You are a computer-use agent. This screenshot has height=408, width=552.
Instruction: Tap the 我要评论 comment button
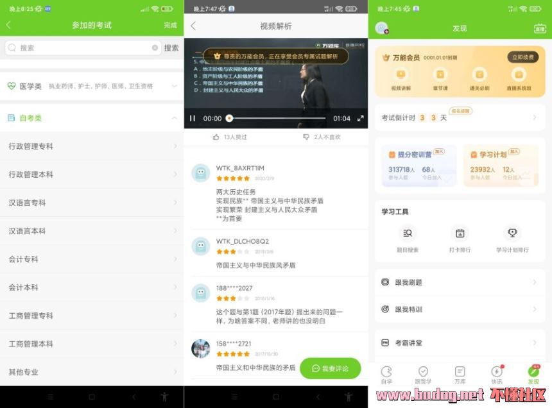click(330, 368)
